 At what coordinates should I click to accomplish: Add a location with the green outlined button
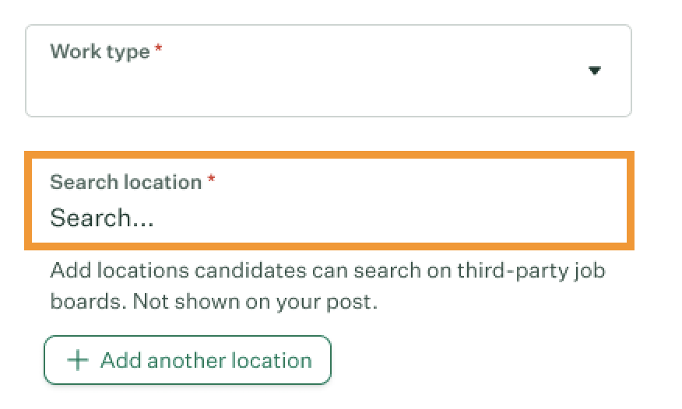click(188, 361)
